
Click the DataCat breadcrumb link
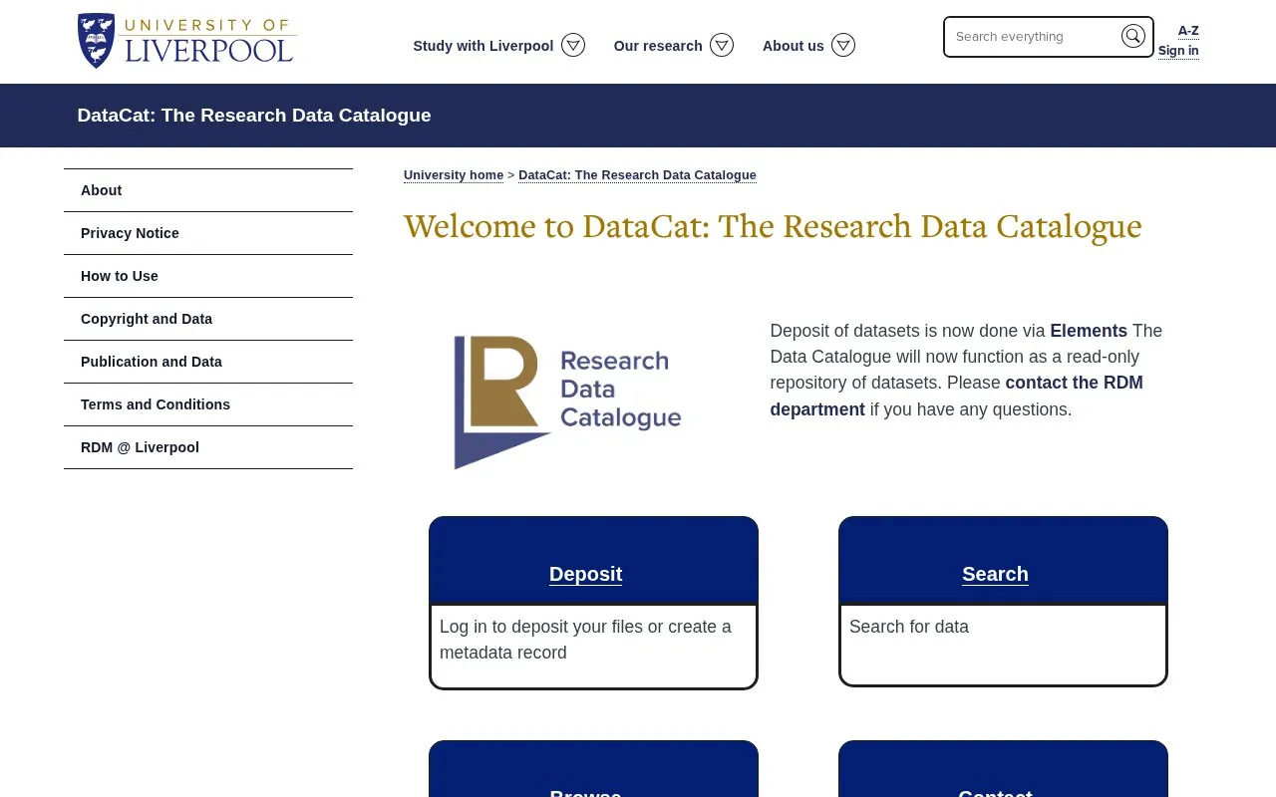[x=637, y=175]
